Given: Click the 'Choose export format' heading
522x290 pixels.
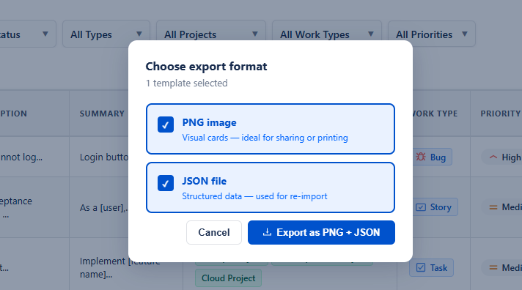Looking at the screenshot, I should click(207, 67).
